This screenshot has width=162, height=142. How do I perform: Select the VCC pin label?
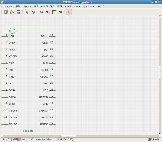(46, 90)
